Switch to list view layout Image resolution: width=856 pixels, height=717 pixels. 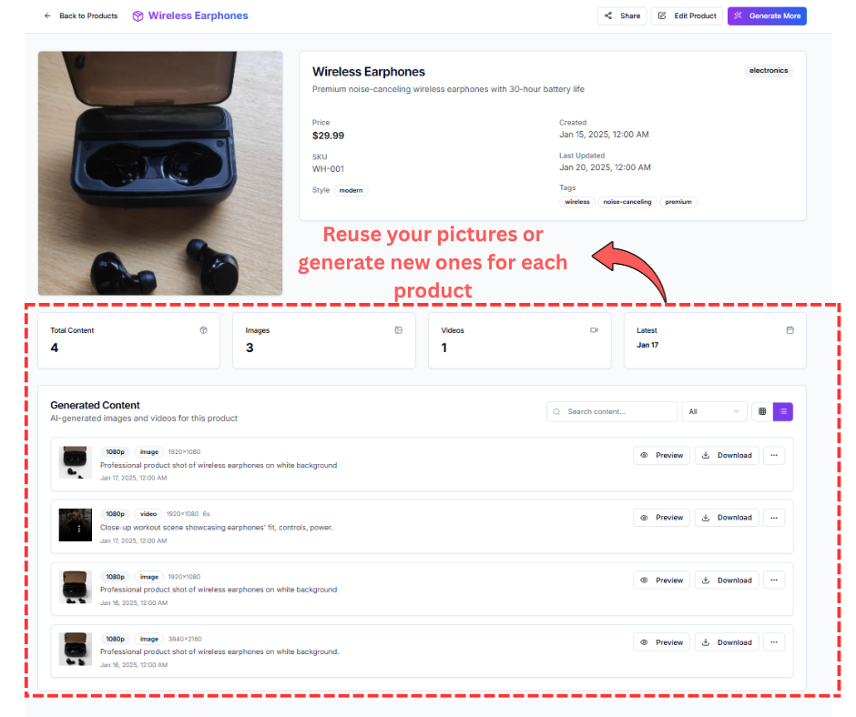783,412
